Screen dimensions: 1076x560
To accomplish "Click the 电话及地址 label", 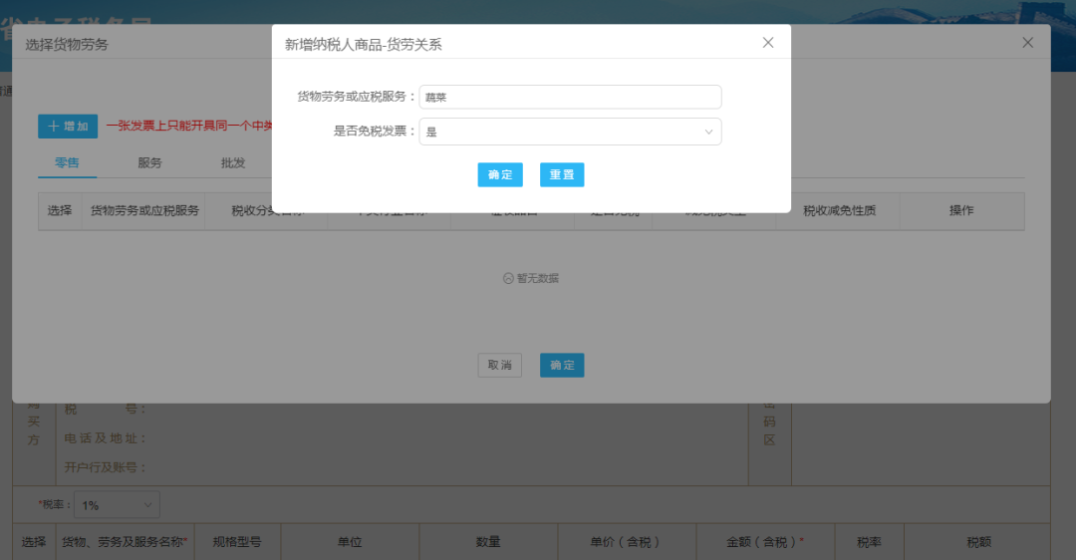I will pyautogui.click(x=105, y=438).
